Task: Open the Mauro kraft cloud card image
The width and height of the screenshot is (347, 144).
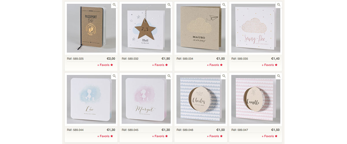Action: pyautogui.click(x=201, y=28)
